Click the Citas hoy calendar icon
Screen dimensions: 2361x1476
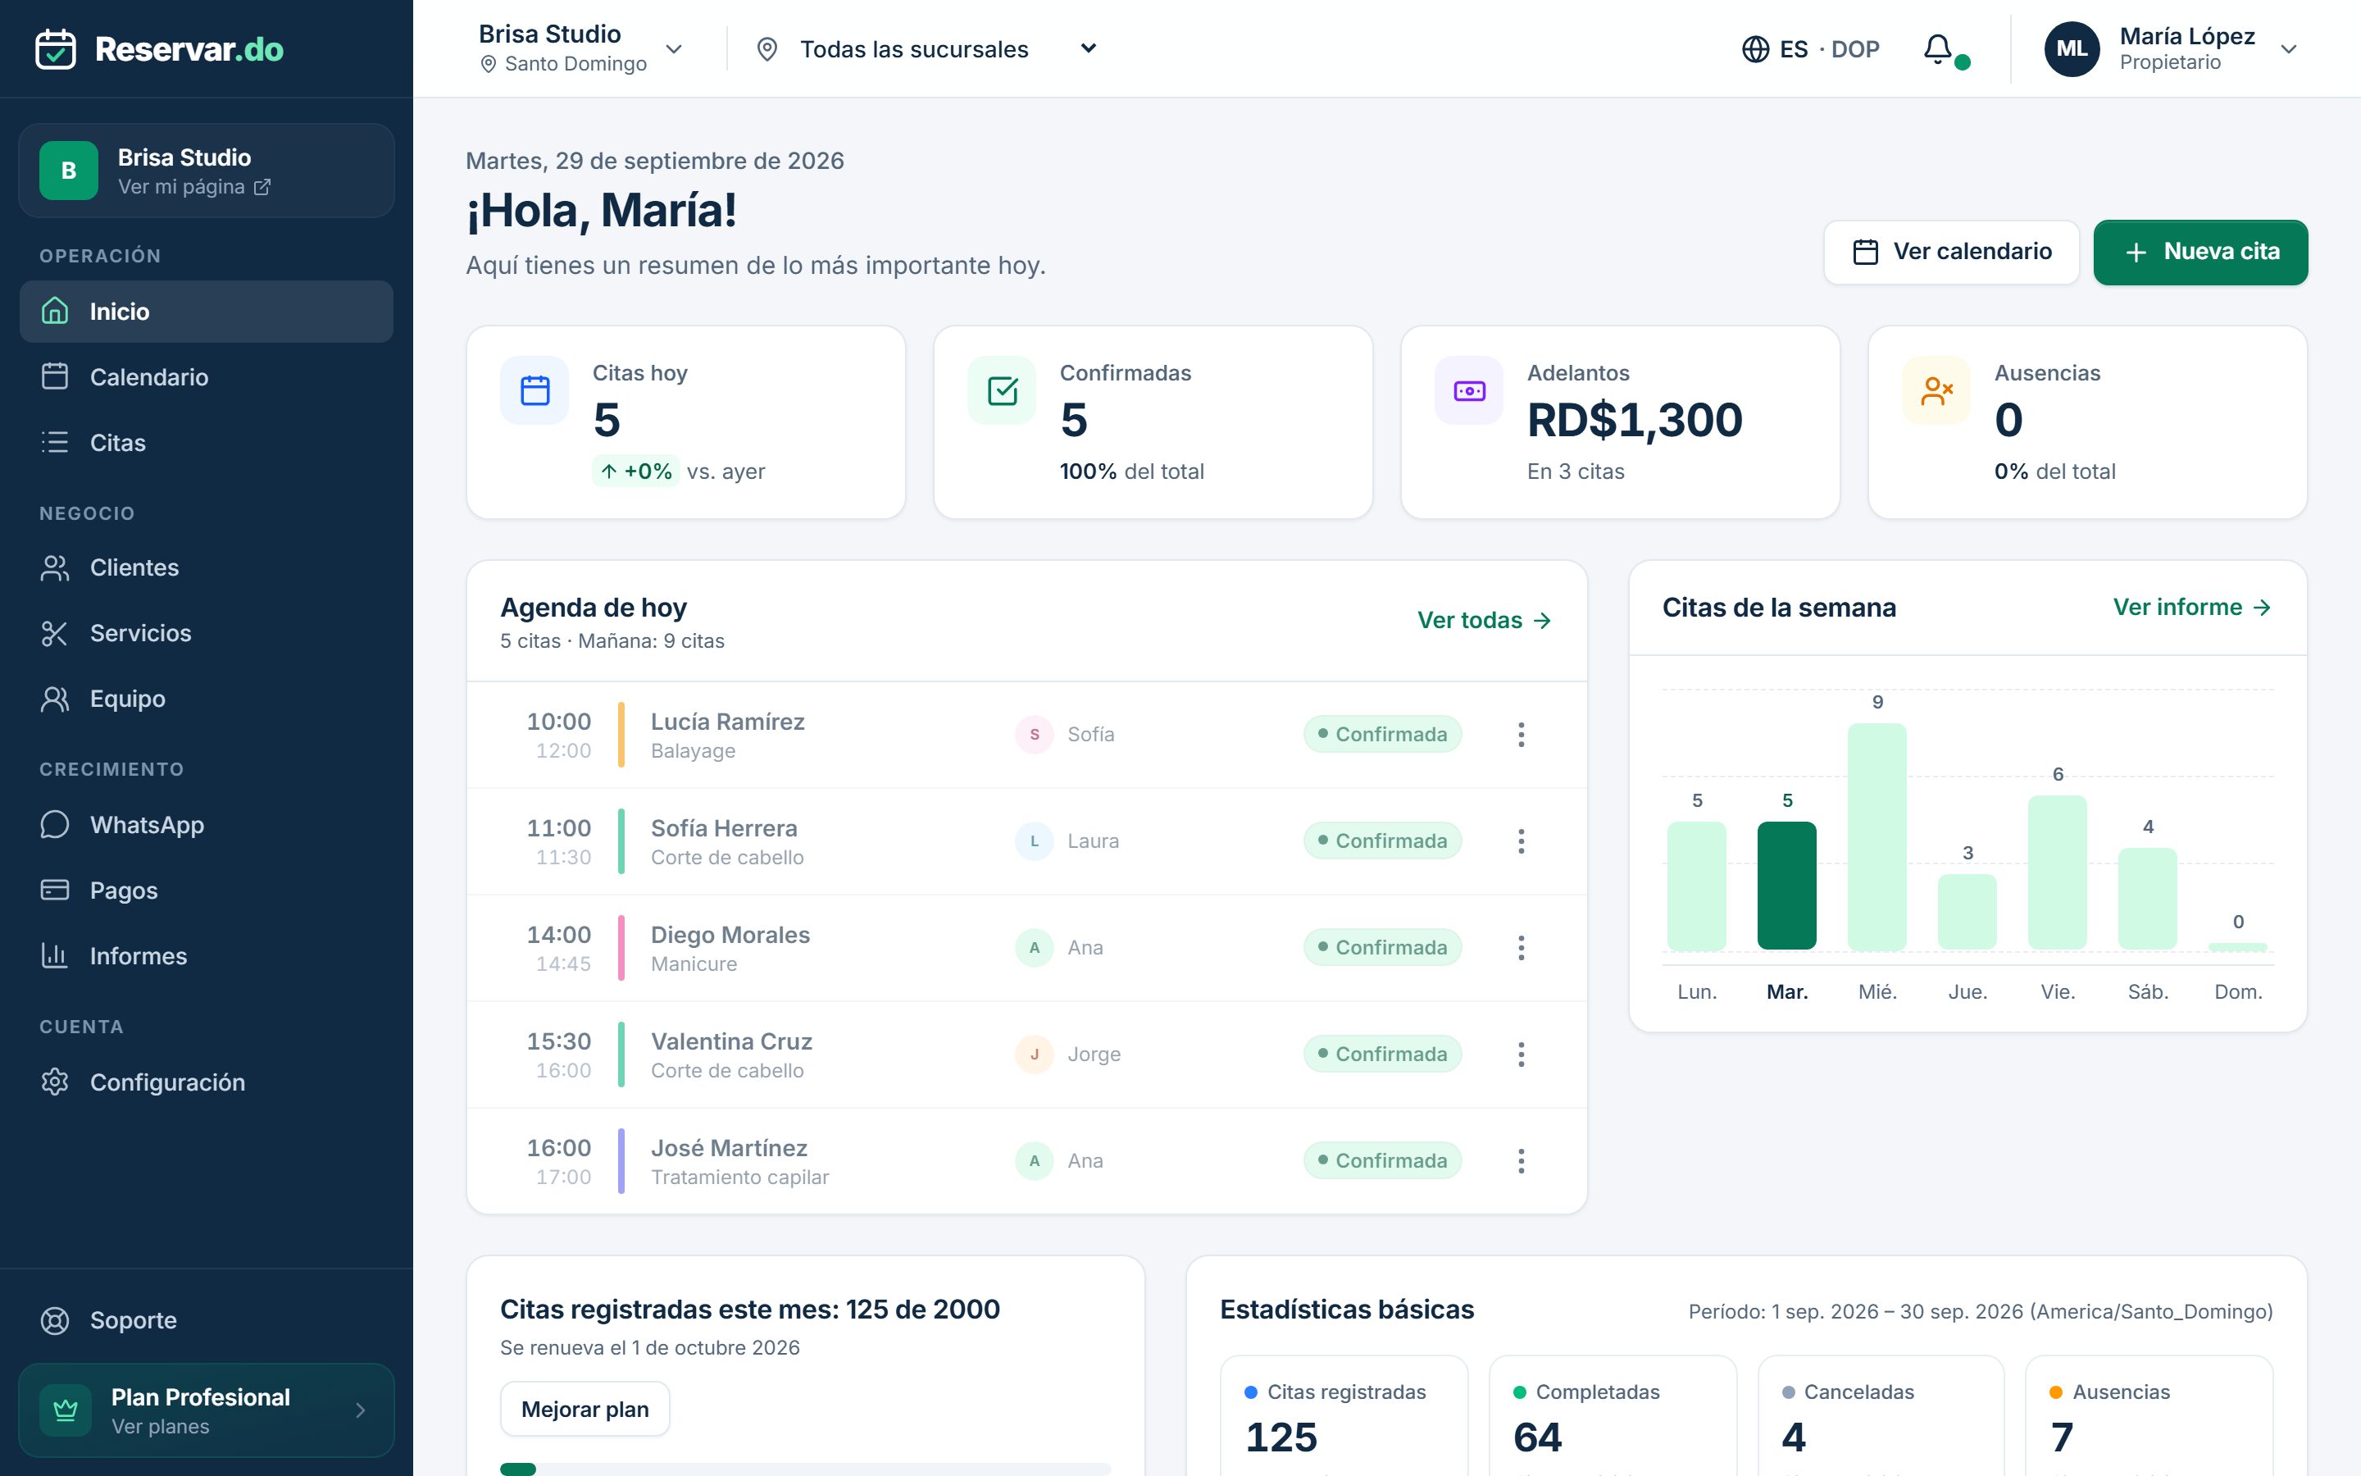pyautogui.click(x=535, y=390)
